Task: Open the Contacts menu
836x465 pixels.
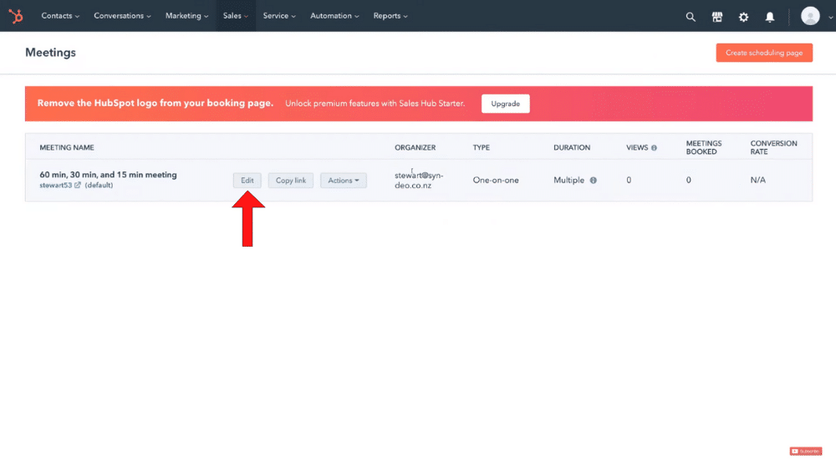Action: click(60, 16)
